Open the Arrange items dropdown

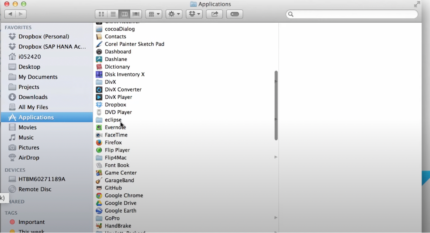(154, 14)
